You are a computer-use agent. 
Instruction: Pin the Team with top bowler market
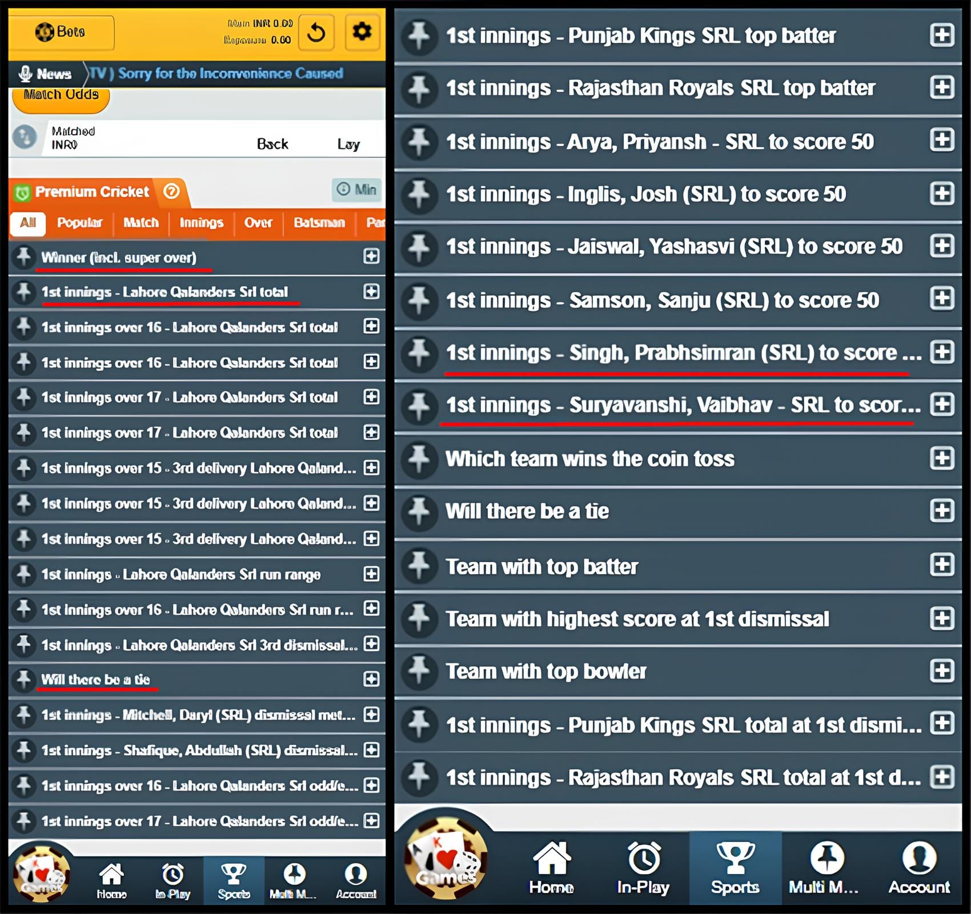point(419,671)
